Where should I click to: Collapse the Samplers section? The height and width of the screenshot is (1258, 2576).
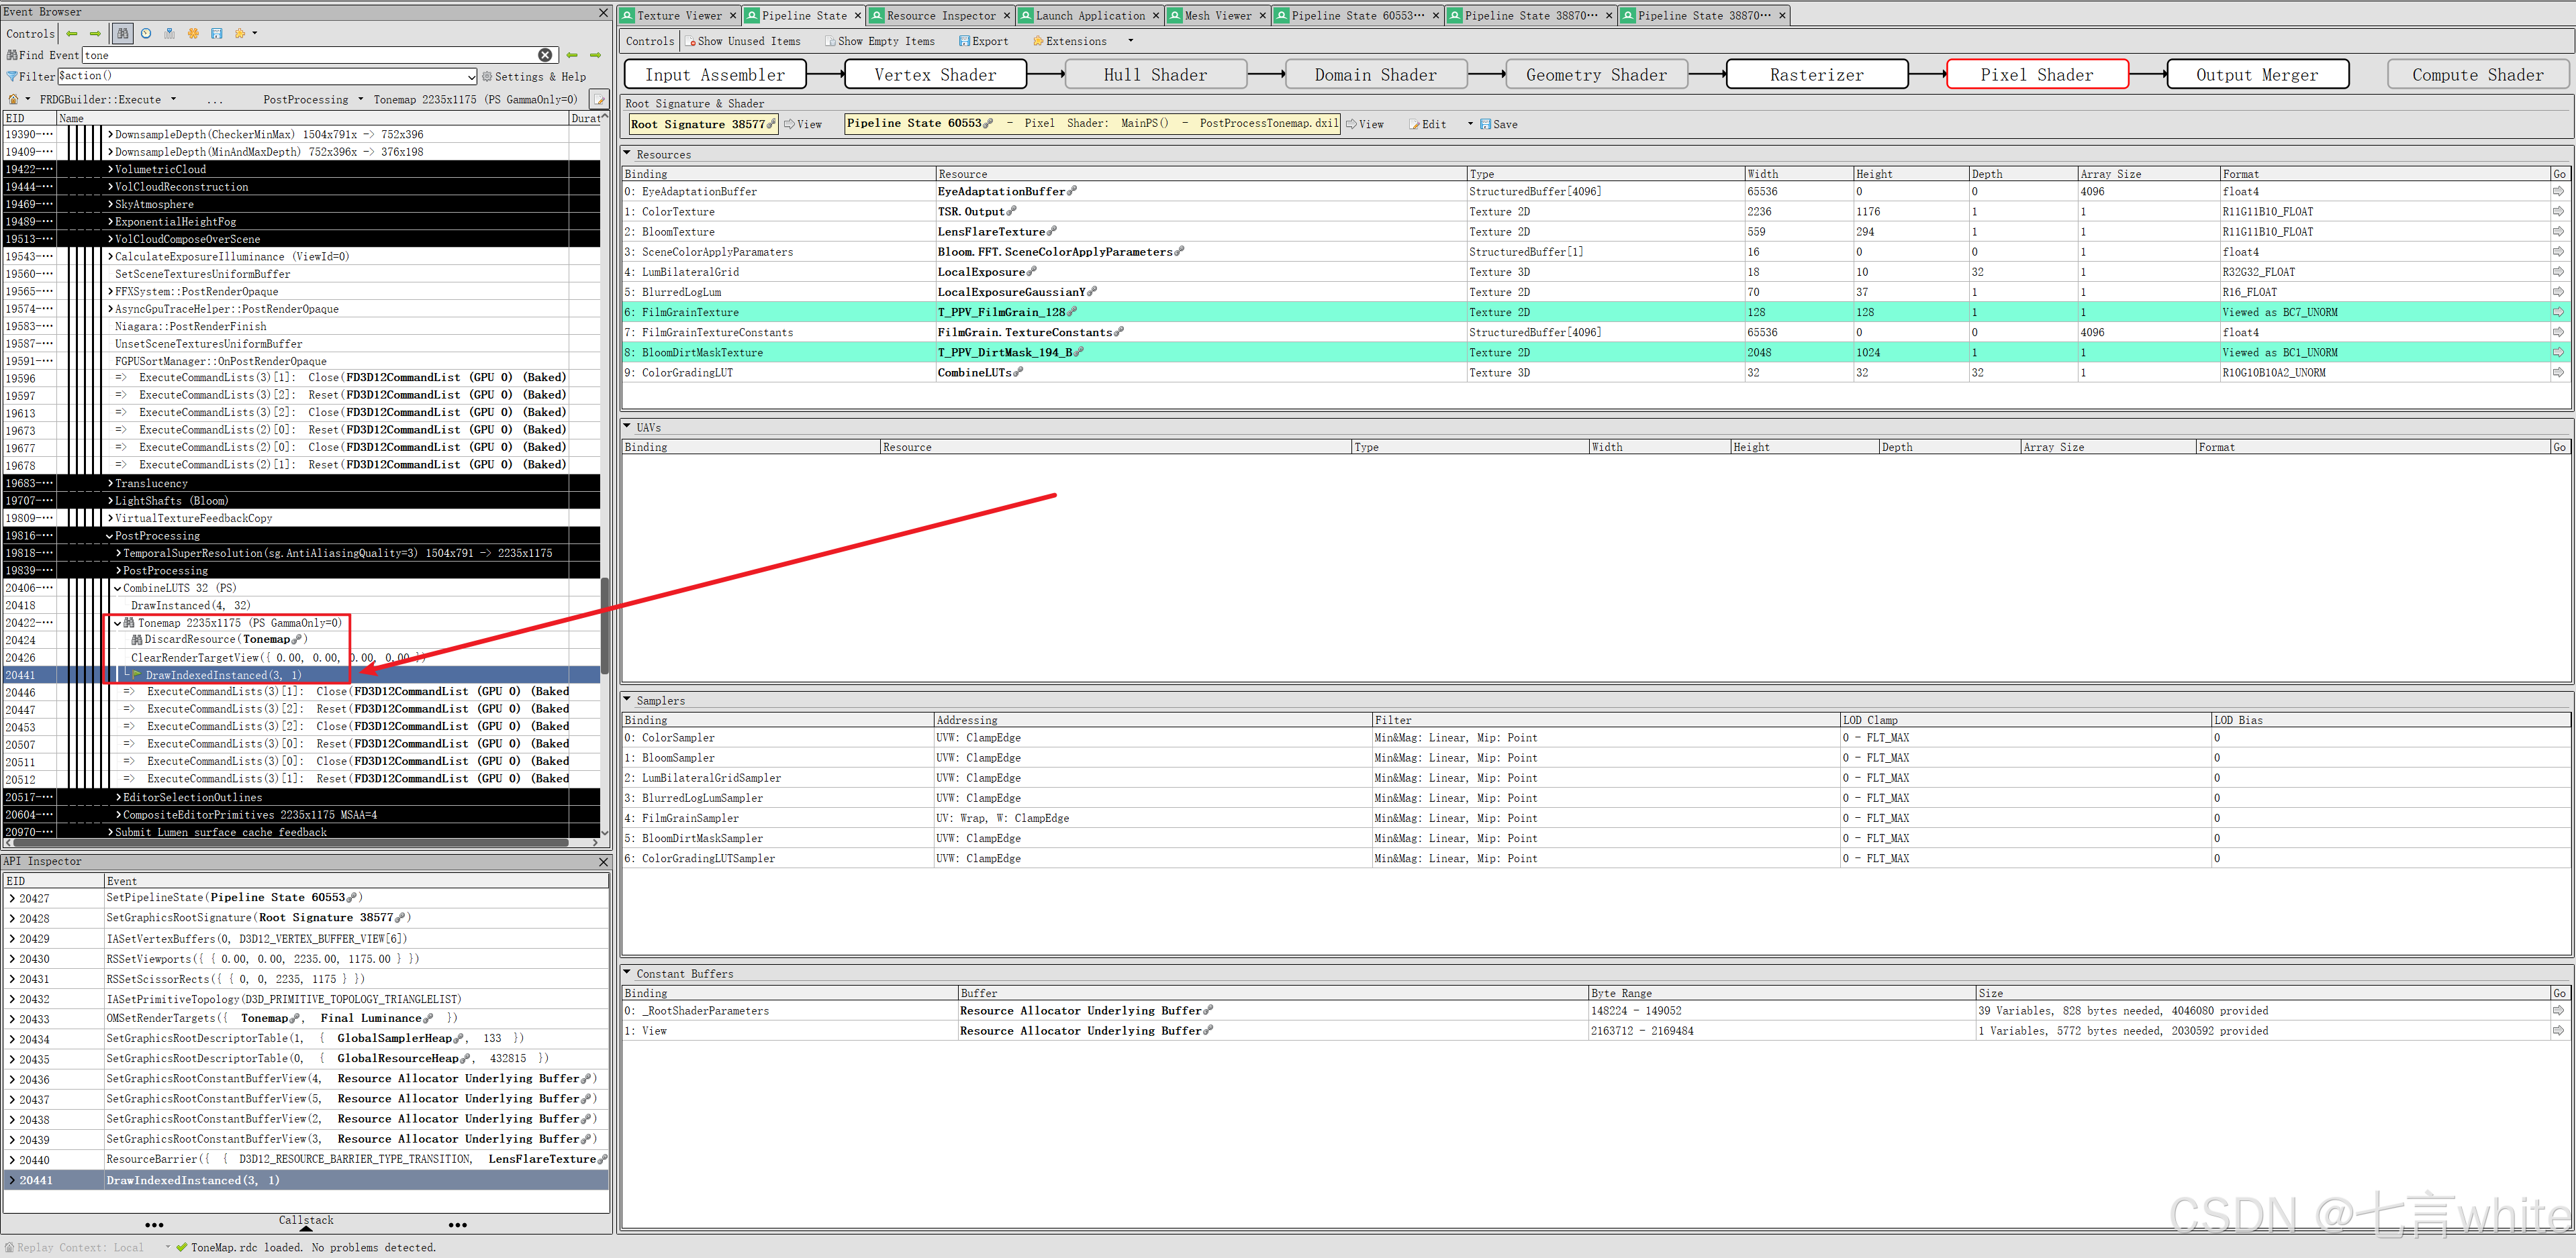pos(628,699)
